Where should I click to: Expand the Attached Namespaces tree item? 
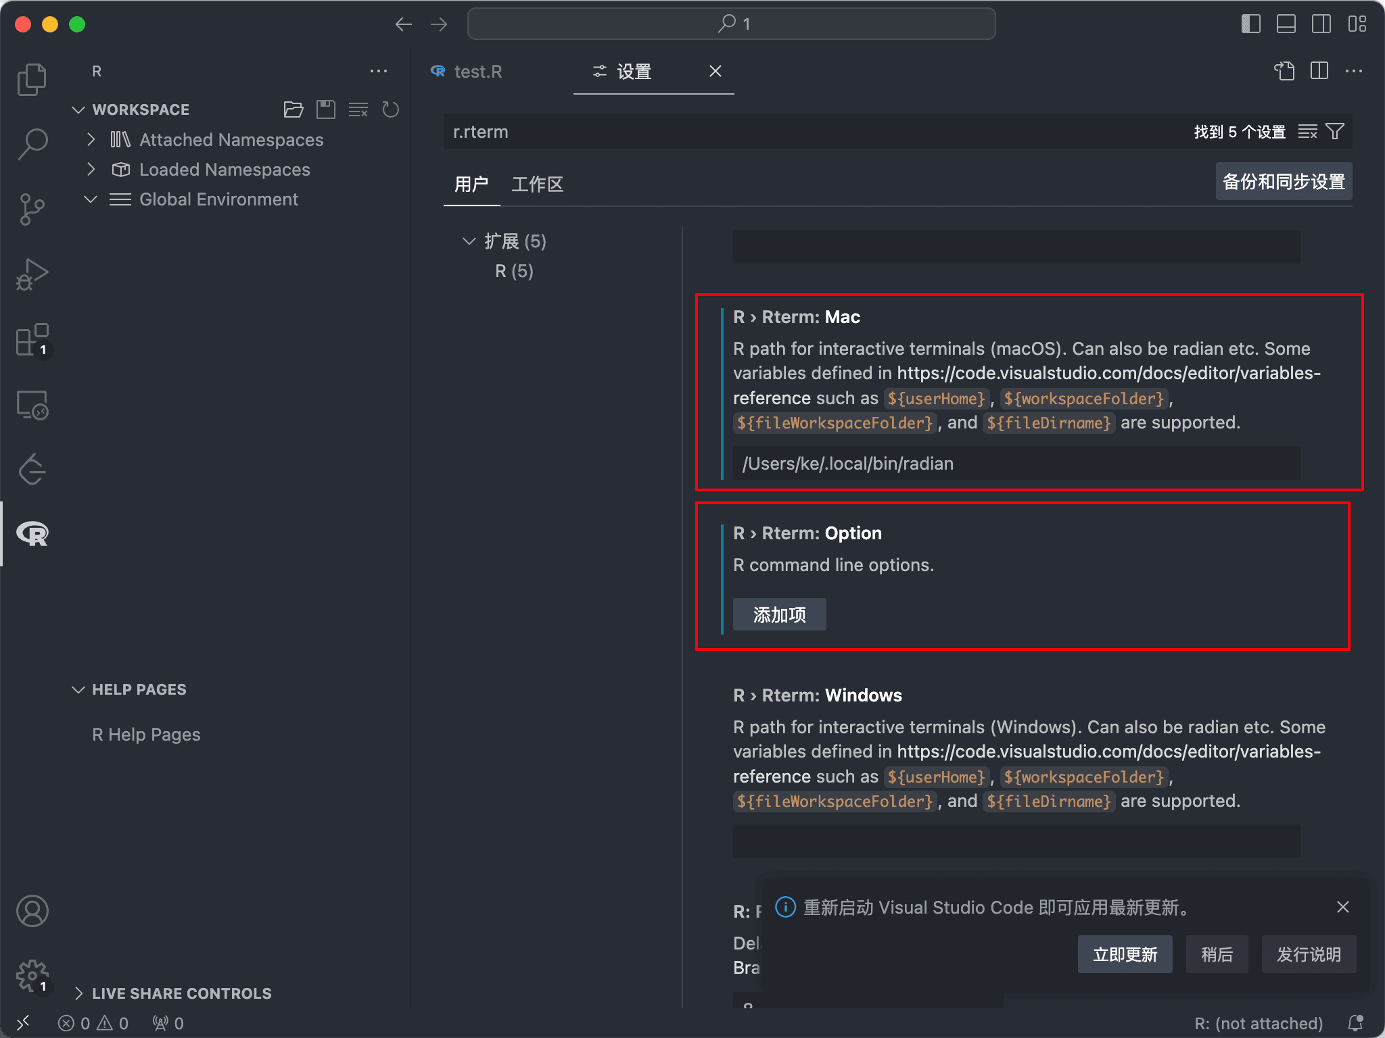coord(92,139)
